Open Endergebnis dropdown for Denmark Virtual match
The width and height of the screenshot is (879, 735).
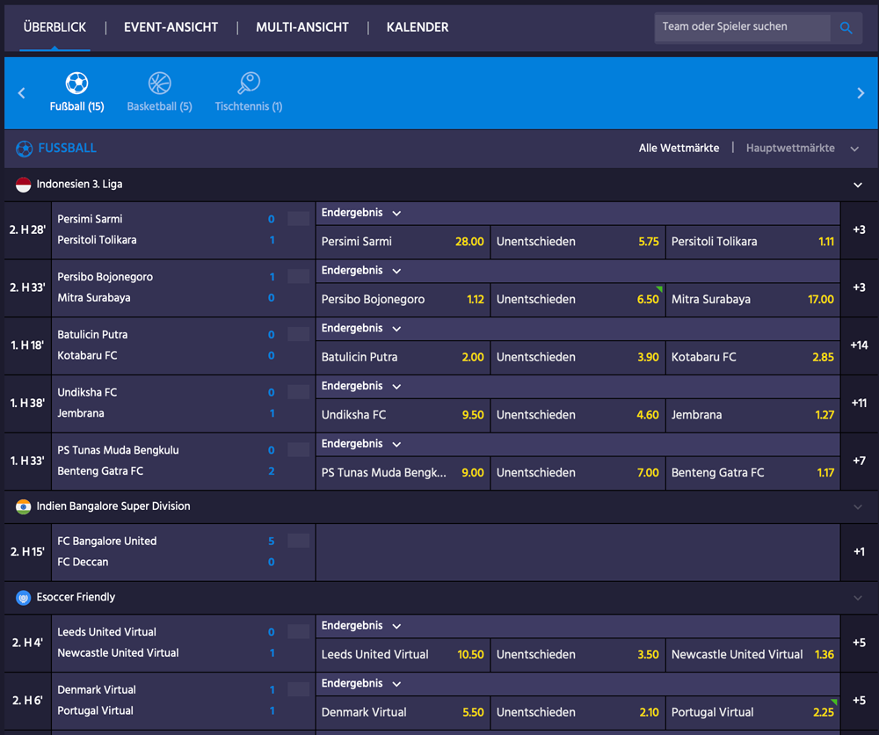[x=361, y=683]
